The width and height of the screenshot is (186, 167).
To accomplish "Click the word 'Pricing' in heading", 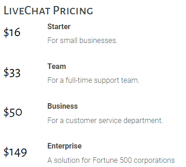I will coord(73,11).
